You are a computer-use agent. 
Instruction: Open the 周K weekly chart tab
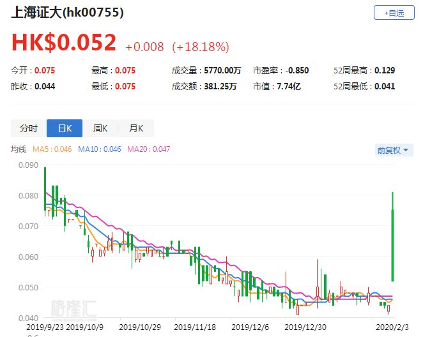100,128
